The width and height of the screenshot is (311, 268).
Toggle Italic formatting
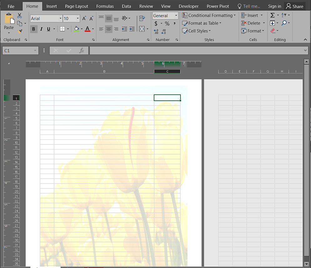coord(41,29)
